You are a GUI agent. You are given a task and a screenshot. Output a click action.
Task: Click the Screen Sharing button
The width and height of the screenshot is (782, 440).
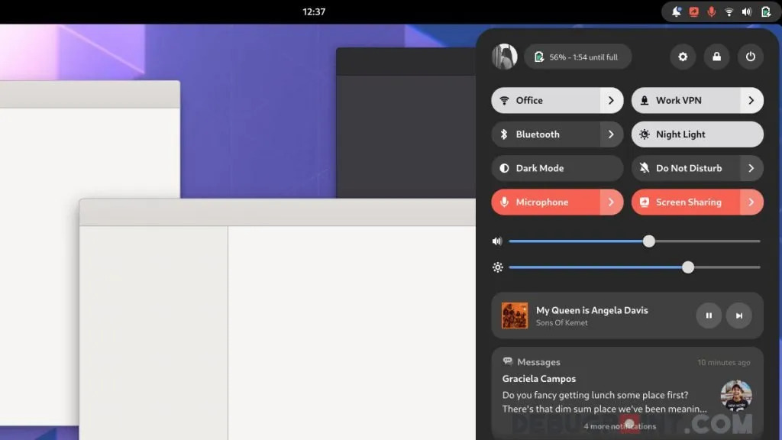pos(685,202)
